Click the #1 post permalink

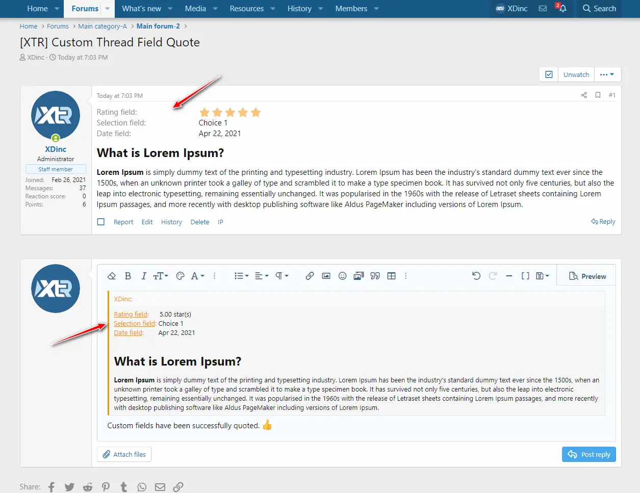(612, 95)
